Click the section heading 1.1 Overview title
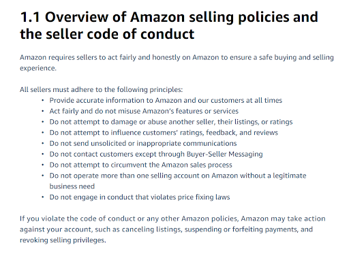This screenshot has height=258, width=349. point(169,25)
